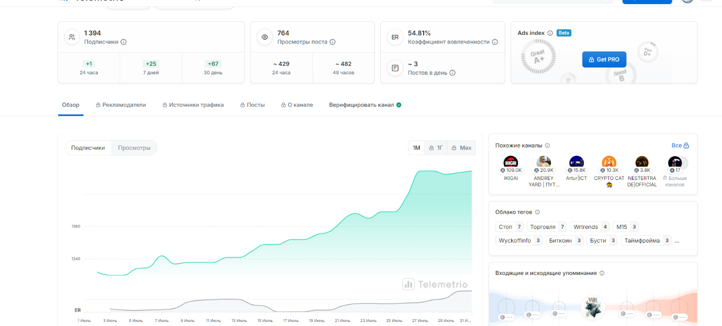Screen dimensions: 722x326
Task: Open the CRYPTO CAT channel avatar
Action: [609, 162]
